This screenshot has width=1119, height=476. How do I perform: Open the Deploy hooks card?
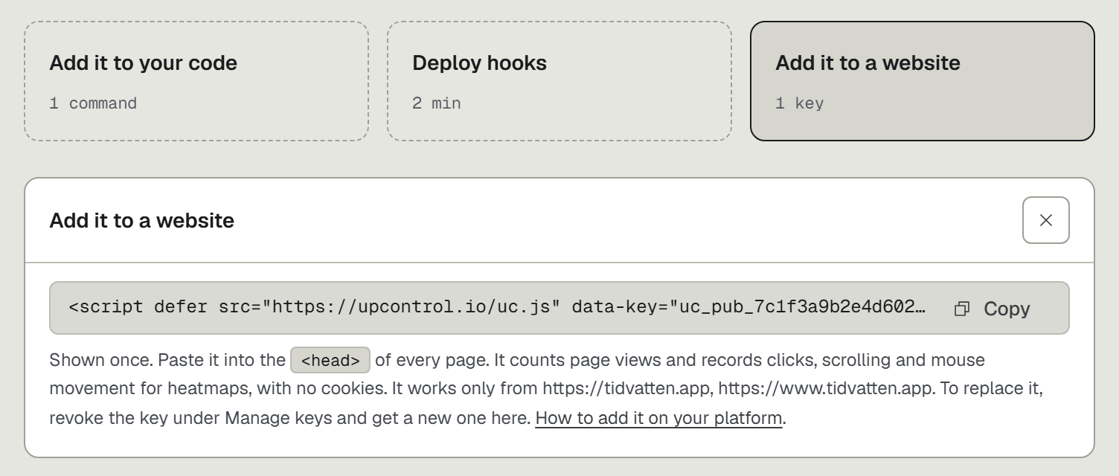click(x=559, y=81)
